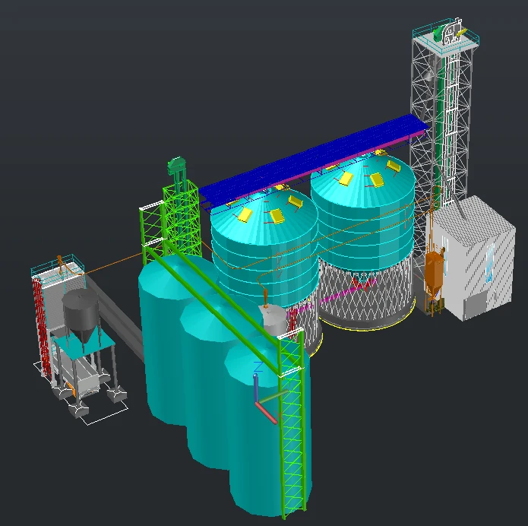Image resolution: width=528 pixels, height=526 pixels.
Task: Click the UCS icon's red X axis
Action: pyautogui.click(x=267, y=413)
